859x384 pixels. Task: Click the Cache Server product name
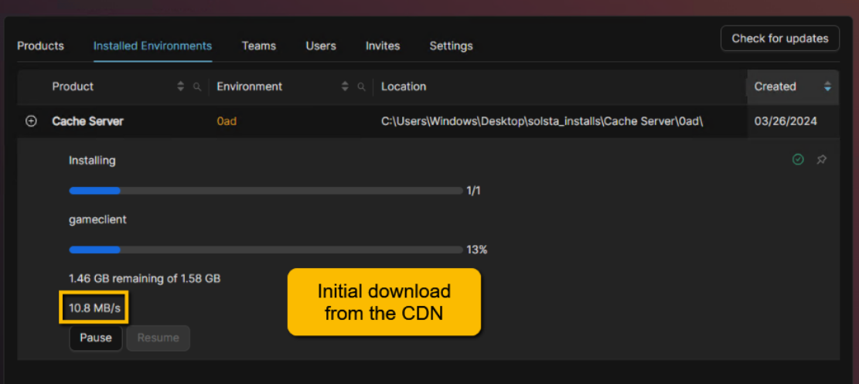point(87,121)
